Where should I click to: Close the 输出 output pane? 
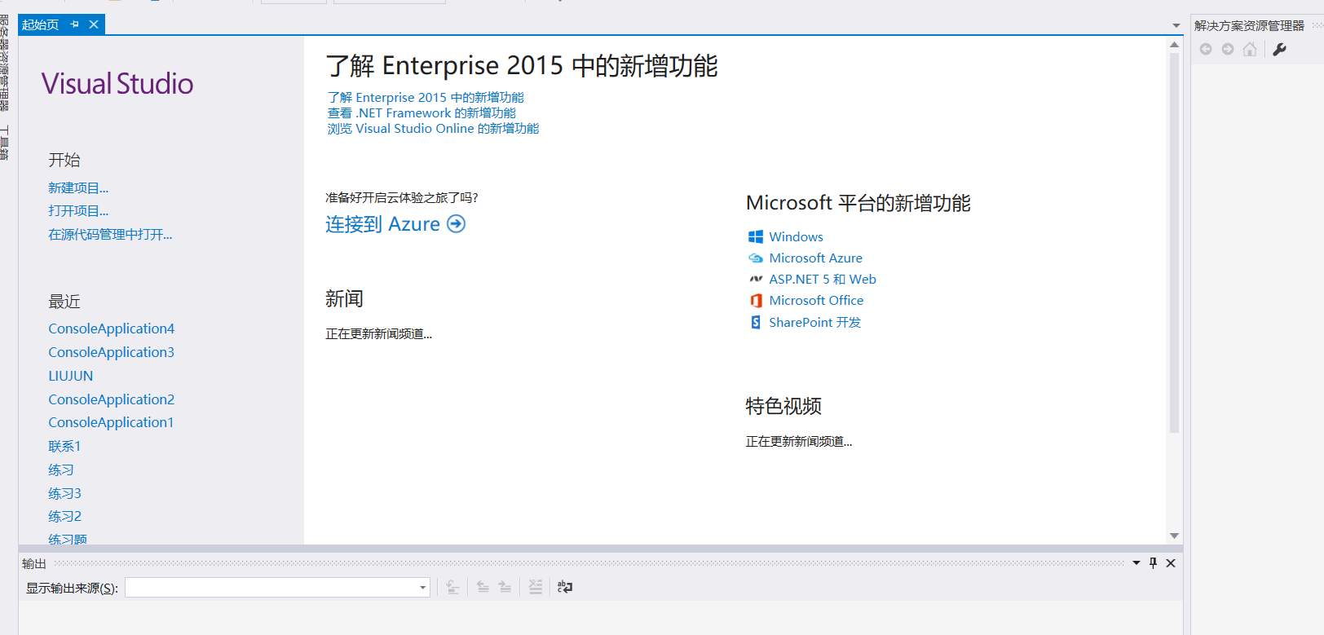point(1171,563)
